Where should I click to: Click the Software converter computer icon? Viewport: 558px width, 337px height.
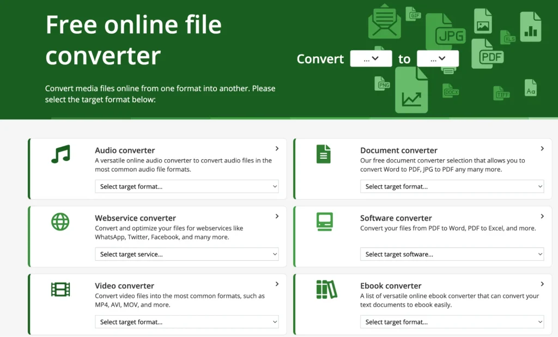click(x=324, y=221)
